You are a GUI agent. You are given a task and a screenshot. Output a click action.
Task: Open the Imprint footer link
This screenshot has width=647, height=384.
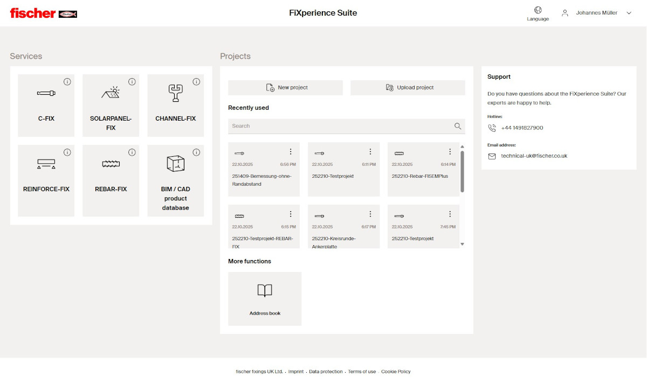(x=296, y=372)
